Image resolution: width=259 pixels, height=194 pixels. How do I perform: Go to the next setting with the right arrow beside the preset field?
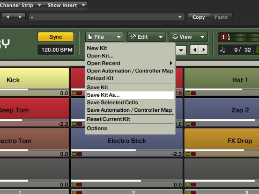pos(19,17)
